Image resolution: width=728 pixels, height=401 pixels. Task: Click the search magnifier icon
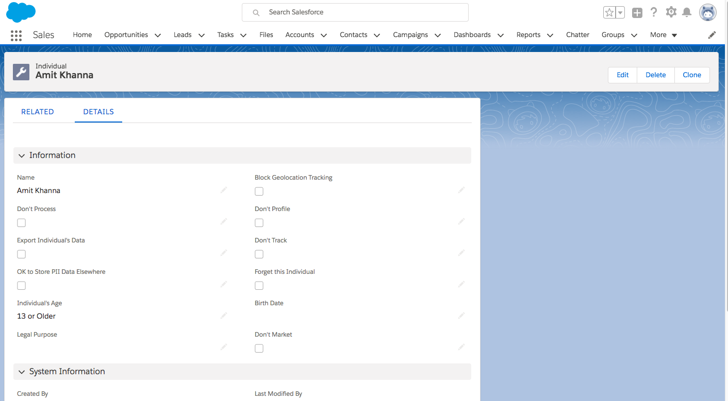pyautogui.click(x=256, y=13)
